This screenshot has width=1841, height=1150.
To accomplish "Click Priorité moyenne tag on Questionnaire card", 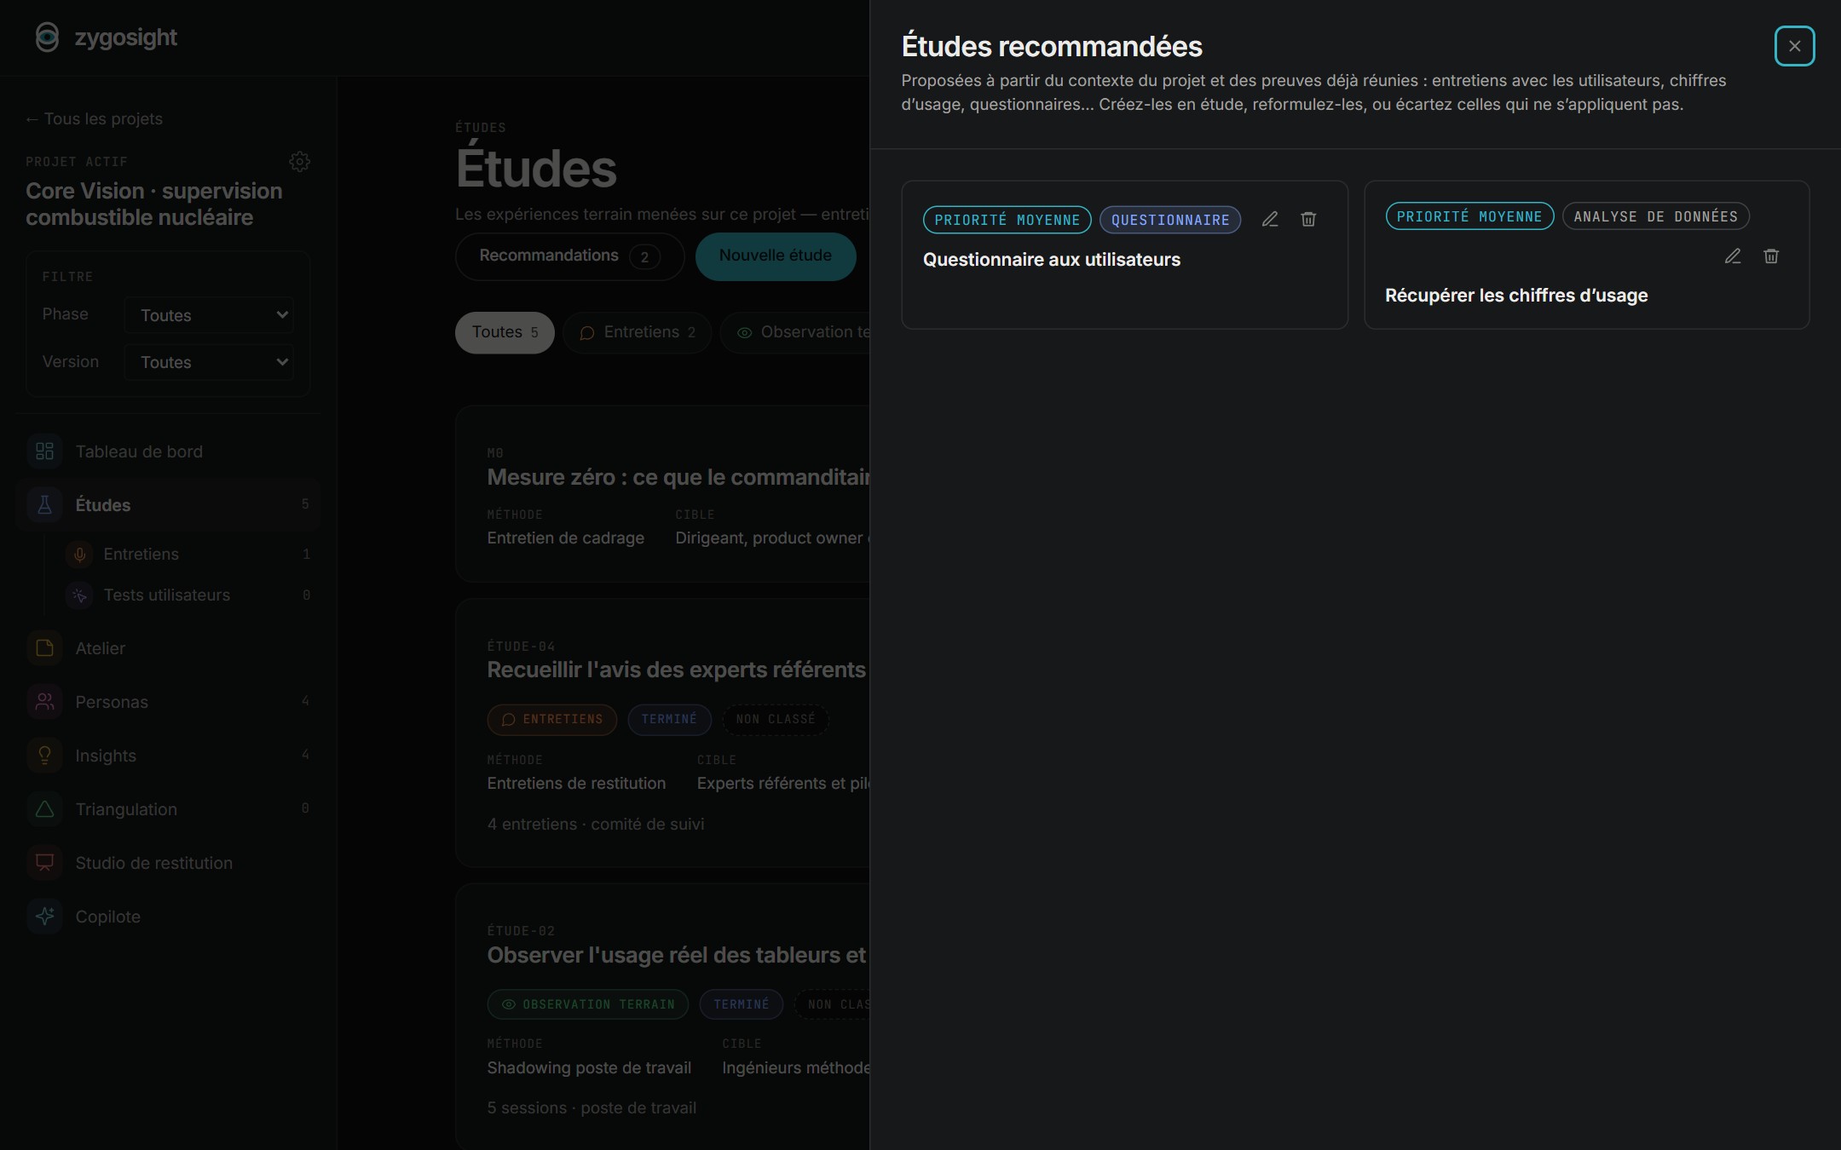I will (x=1007, y=220).
